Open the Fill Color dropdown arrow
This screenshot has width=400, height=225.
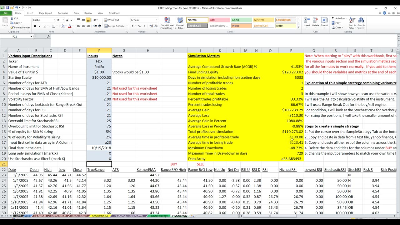pyautogui.click(x=66, y=26)
